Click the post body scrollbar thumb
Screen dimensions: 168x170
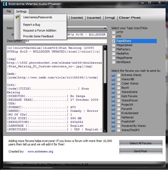[105, 66]
